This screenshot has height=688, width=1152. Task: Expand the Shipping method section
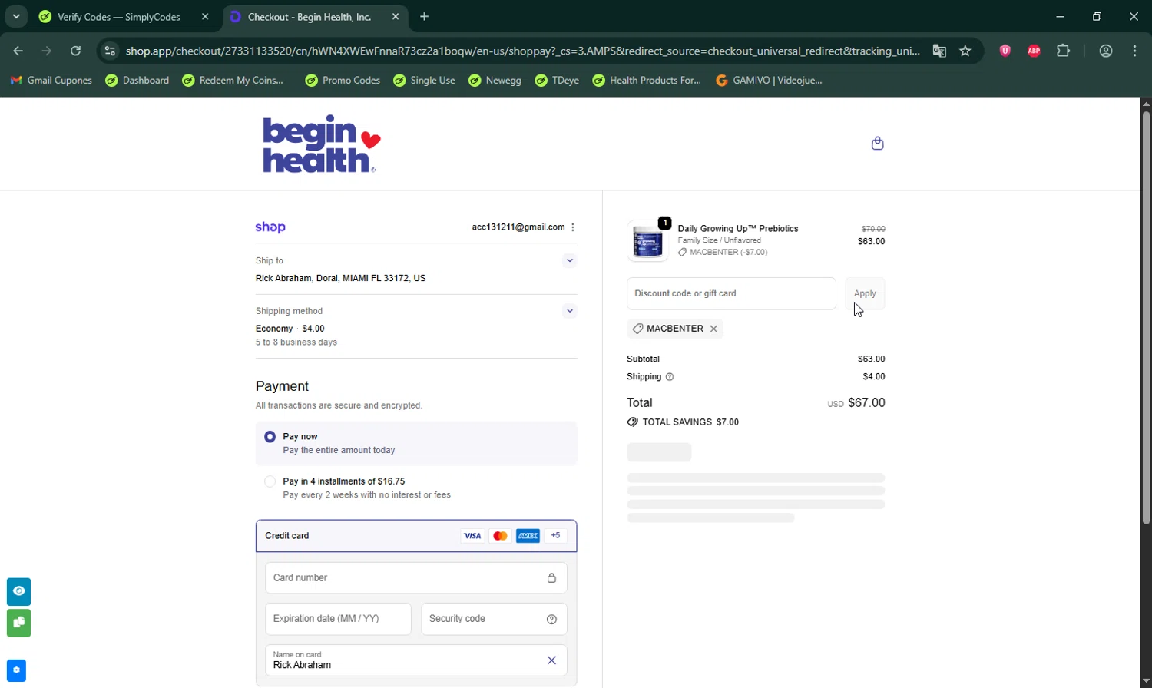coord(569,311)
